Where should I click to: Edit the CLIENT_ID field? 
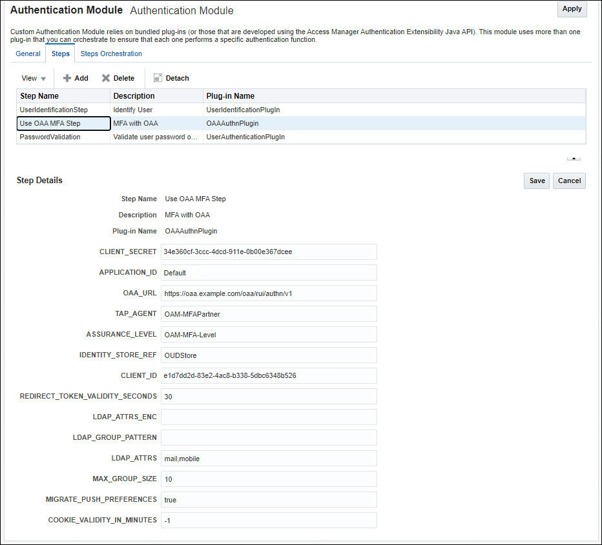pos(269,375)
